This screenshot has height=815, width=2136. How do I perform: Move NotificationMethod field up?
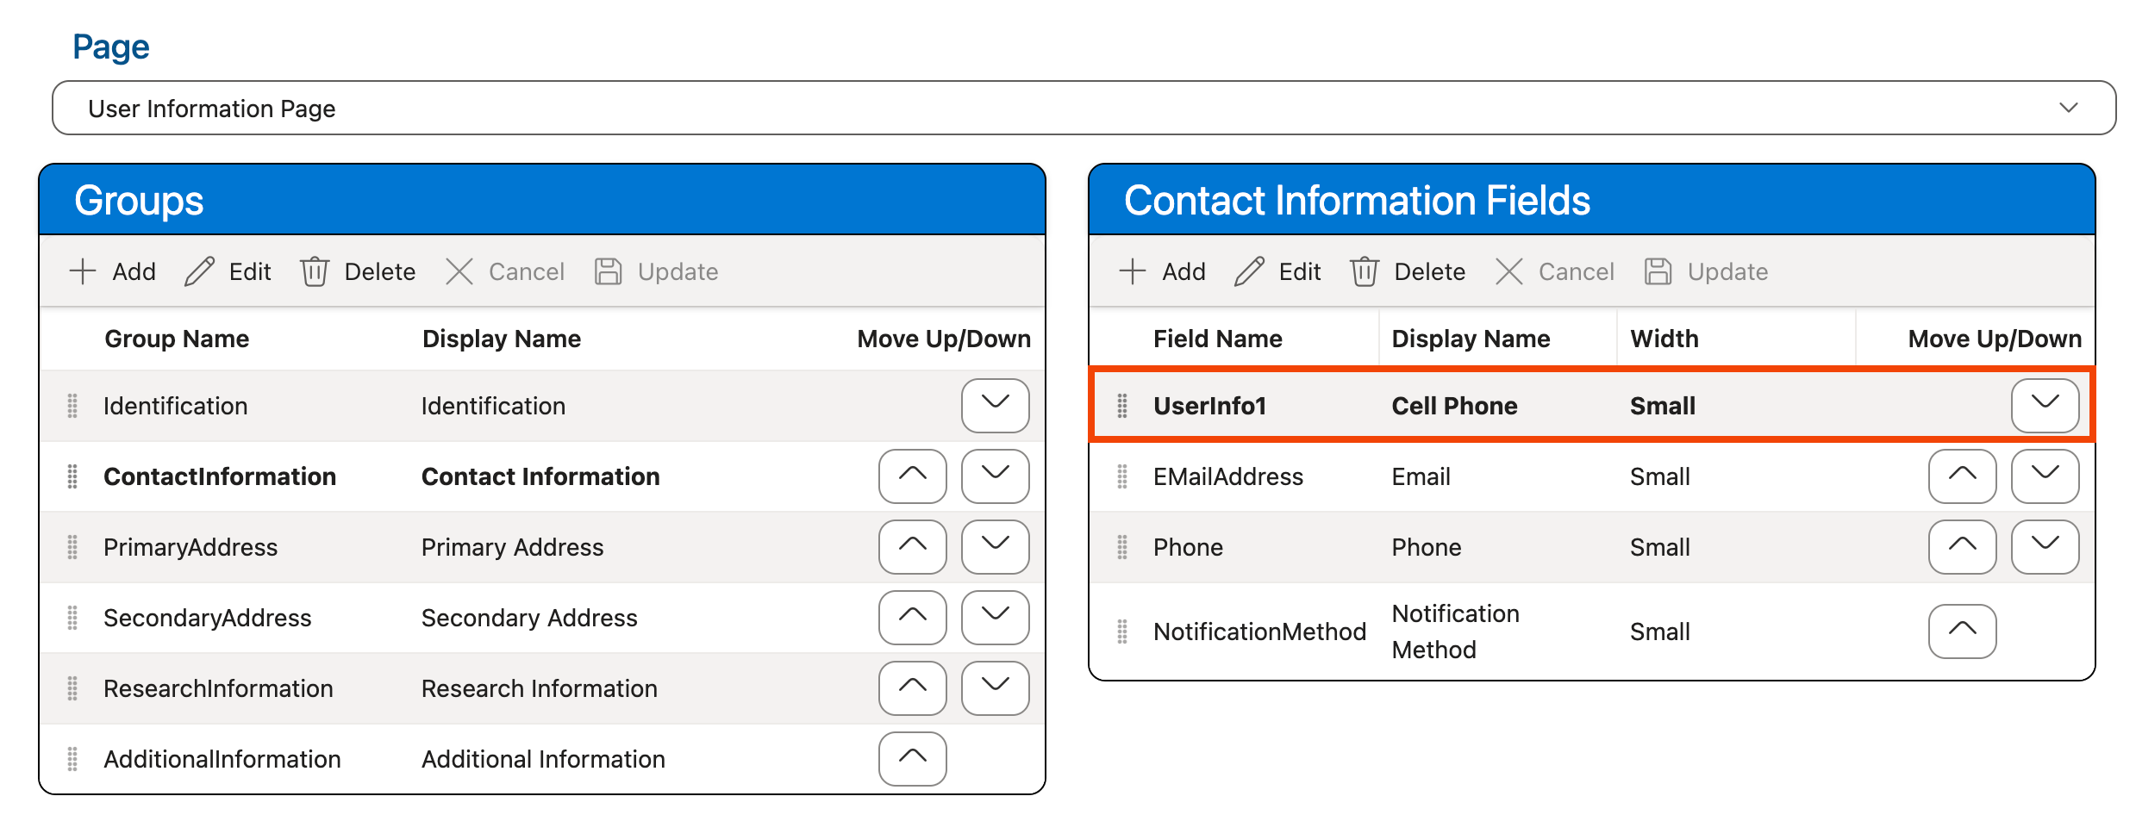(x=1962, y=631)
